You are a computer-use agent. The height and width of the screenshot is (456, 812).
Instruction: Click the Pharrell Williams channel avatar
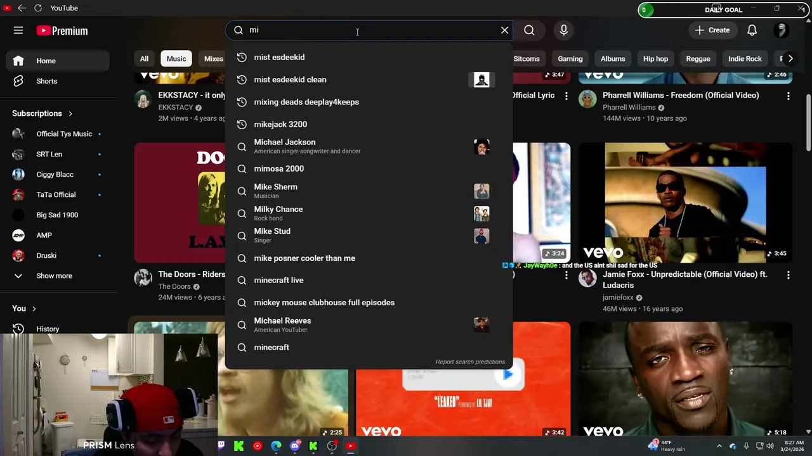(587, 99)
